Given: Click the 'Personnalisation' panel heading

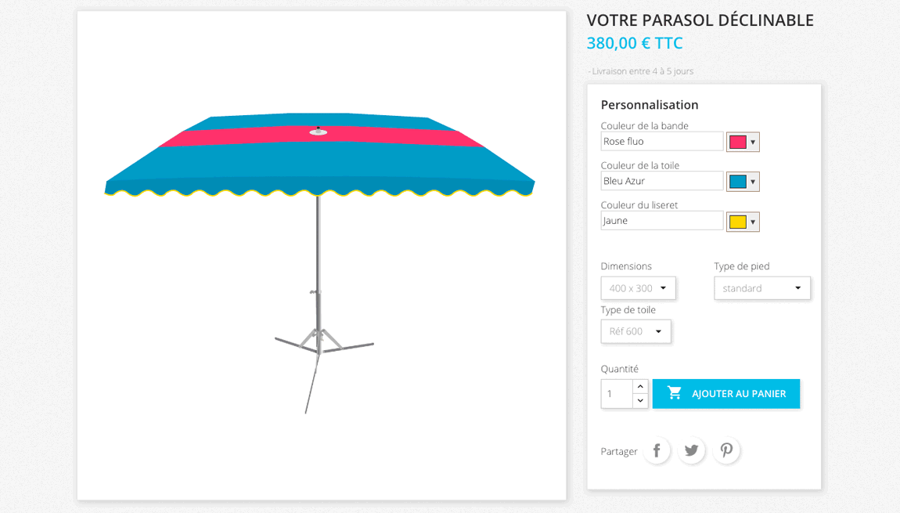Looking at the screenshot, I should pyautogui.click(x=650, y=104).
